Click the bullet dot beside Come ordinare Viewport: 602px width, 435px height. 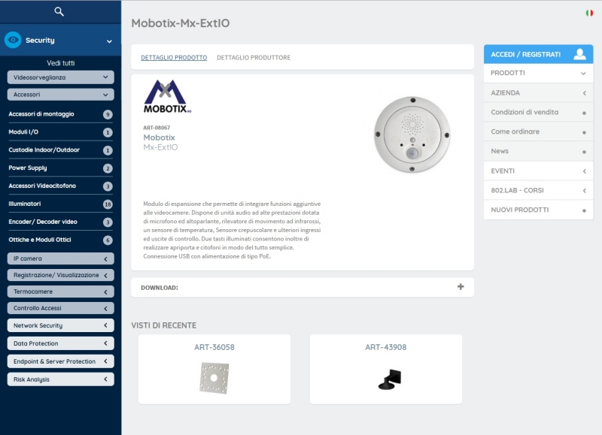pyautogui.click(x=584, y=133)
